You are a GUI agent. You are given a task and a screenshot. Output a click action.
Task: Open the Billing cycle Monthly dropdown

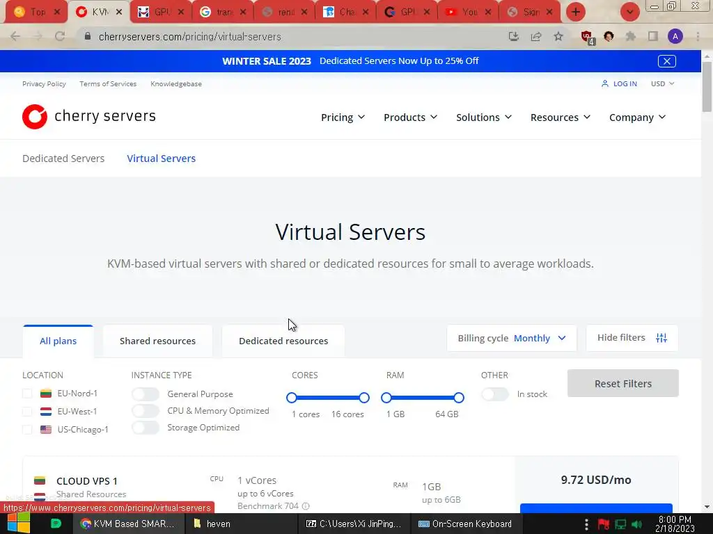pos(512,339)
